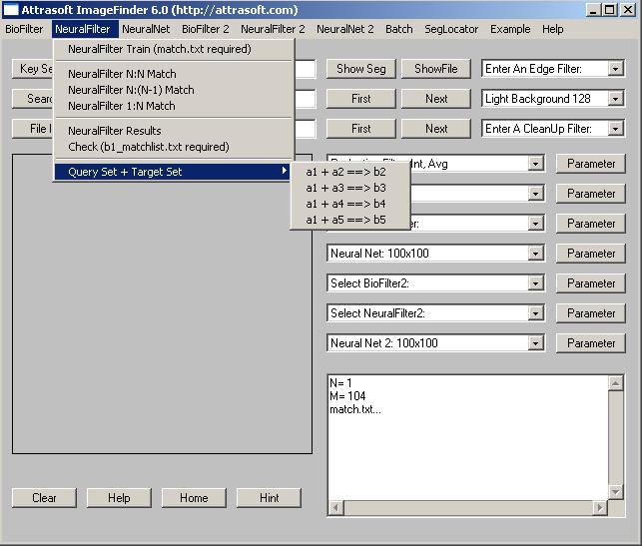Click Parameter button beside Select BioFilter2
This screenshot has width=642, height=546.
point(591,283)
